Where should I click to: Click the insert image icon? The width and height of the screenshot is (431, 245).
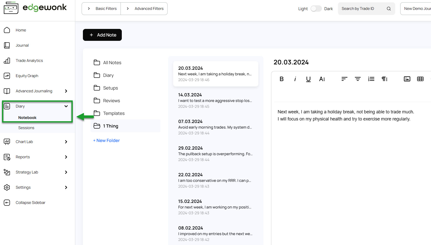click(x=407, y=79)
